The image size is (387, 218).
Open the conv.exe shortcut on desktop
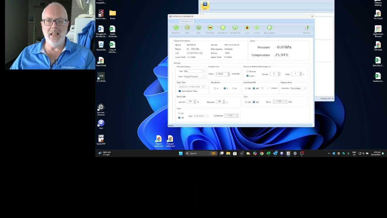[101, 110]
